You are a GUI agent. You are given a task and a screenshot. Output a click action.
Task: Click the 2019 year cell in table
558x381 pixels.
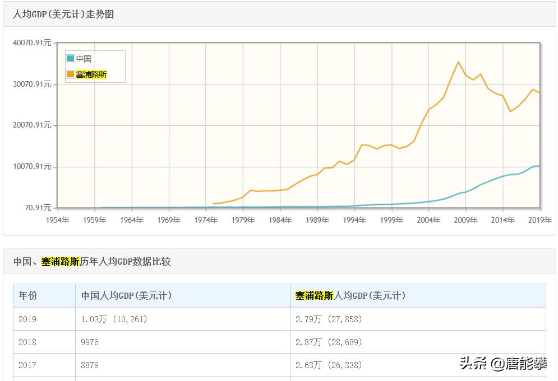click(27, 319)
